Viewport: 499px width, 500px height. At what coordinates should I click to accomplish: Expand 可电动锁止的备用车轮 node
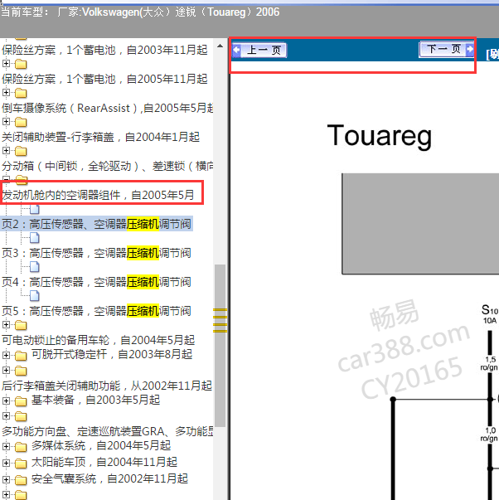point(6,324)
